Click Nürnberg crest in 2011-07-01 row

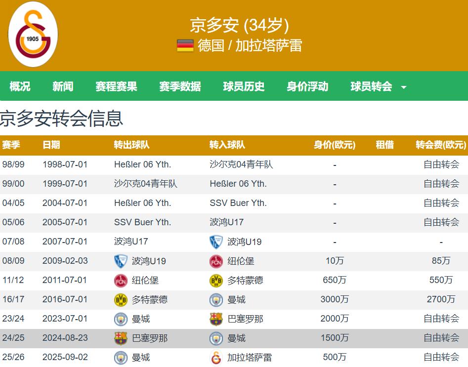(121, 281)
